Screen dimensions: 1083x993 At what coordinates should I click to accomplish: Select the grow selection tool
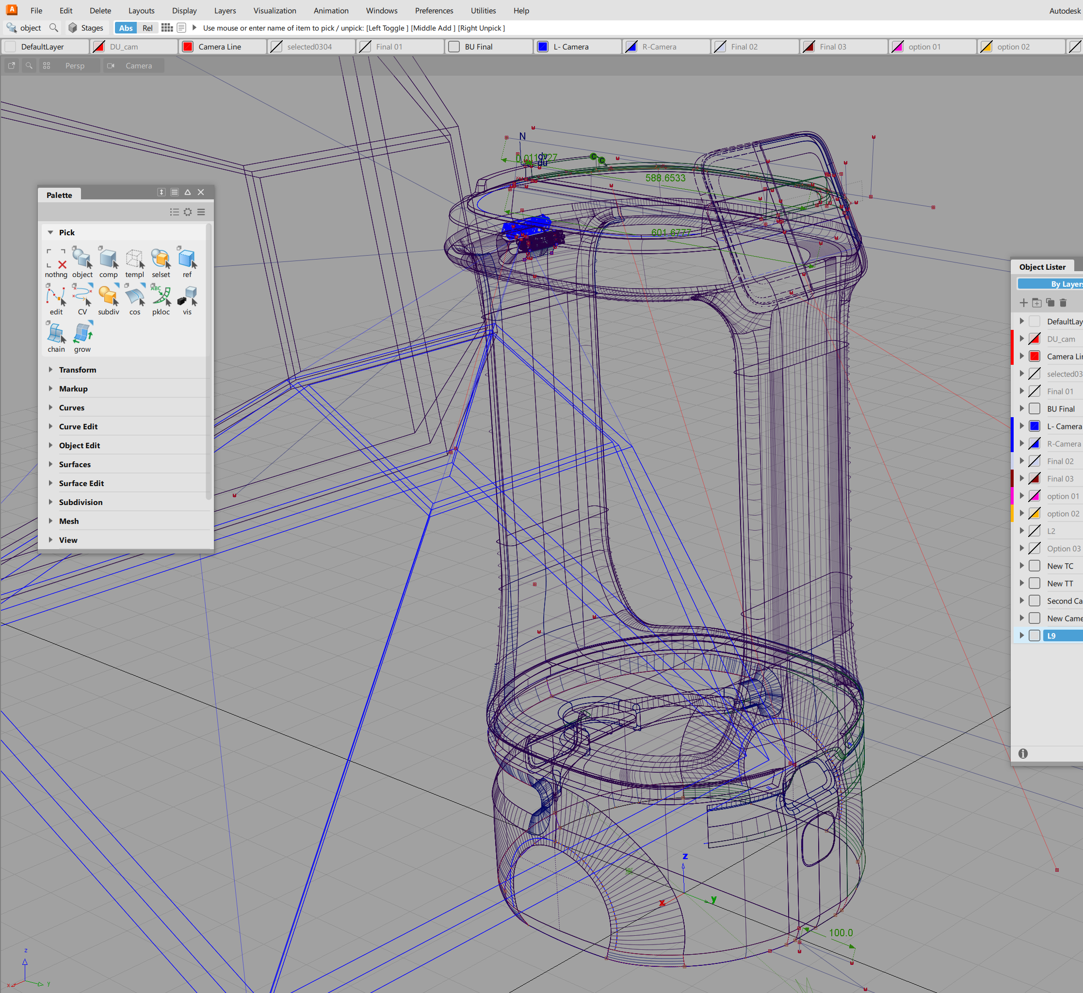point(82,334)
